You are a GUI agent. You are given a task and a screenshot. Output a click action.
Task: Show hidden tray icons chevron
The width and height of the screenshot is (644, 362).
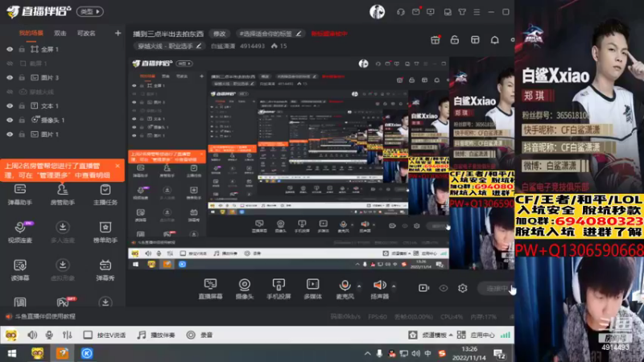(367, 353)
